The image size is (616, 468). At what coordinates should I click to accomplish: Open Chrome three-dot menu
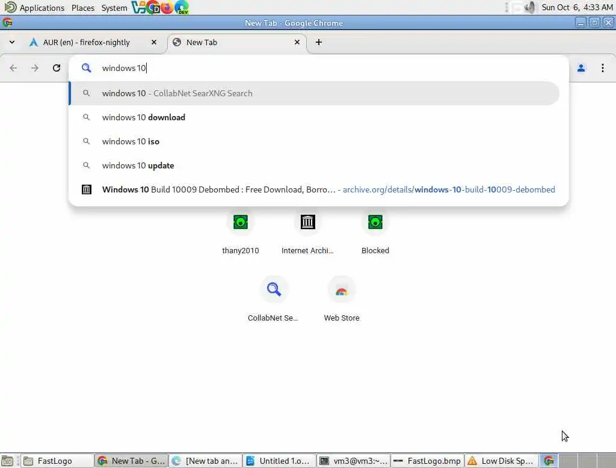603,68
